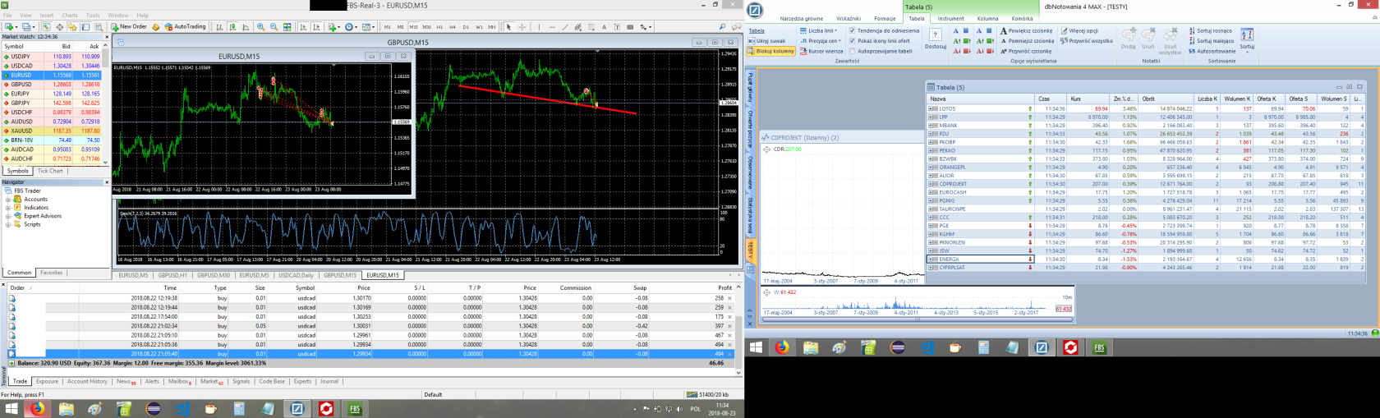Select the EURUSD row in Market Watch
Screen dimensions: 1380x418
(x=51, y=75)
